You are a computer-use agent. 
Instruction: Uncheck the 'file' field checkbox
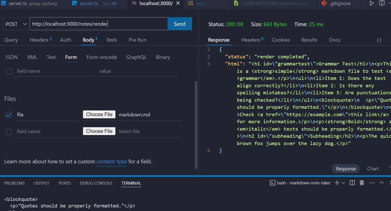[x=9, y=115]
